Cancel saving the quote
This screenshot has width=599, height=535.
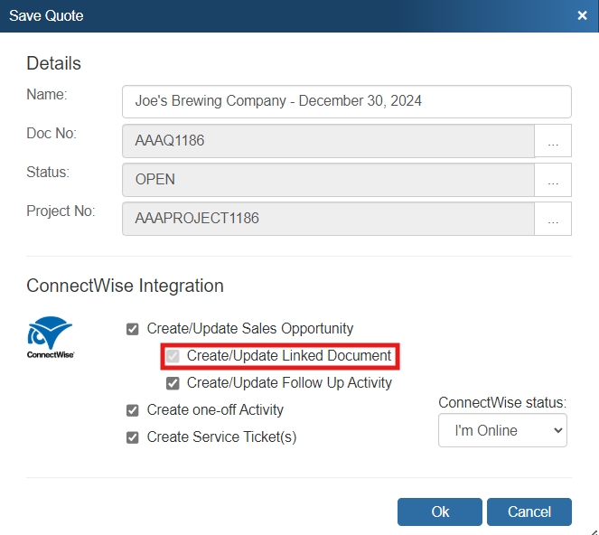click(x=529, y=512)
